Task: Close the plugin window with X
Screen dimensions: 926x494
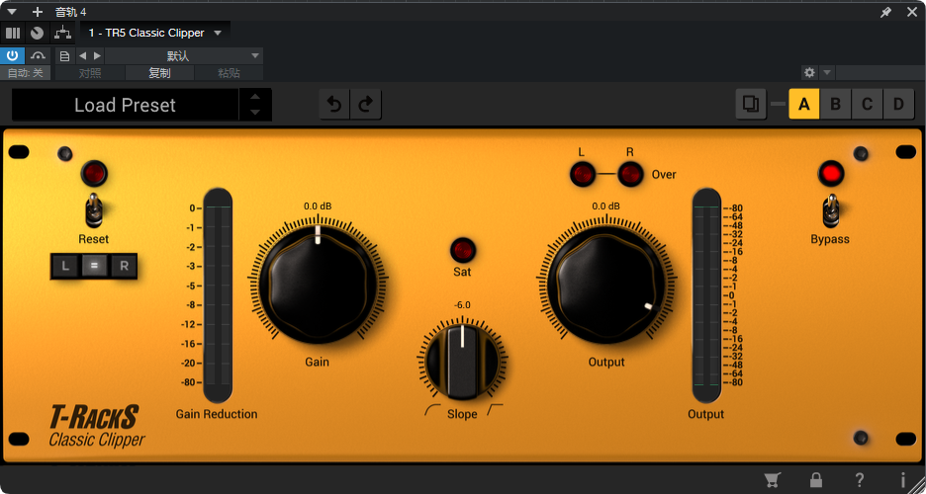Action: [x=912, y=12]
